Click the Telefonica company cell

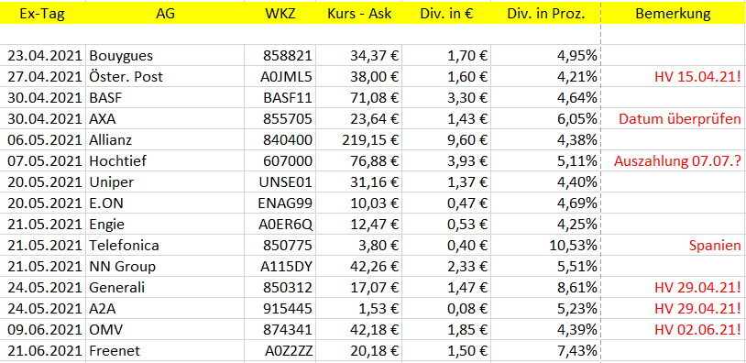165,245
